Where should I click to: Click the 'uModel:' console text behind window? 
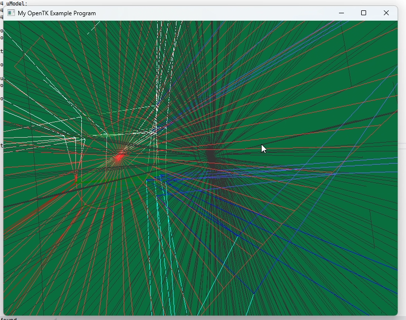17,3
